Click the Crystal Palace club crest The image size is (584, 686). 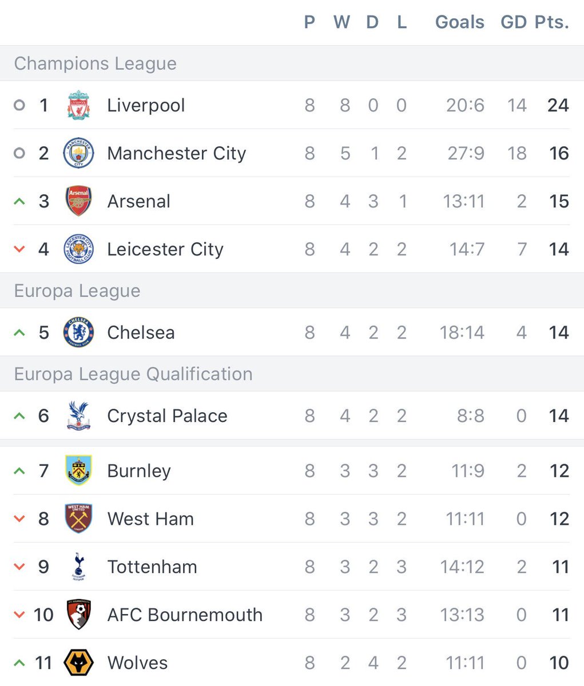[x=78, y=416]
